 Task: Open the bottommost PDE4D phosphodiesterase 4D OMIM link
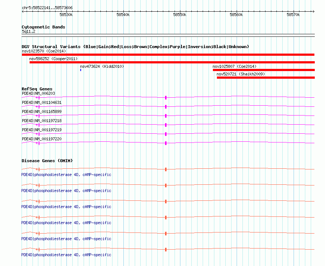pyautogui.click(x=66, y=255)
